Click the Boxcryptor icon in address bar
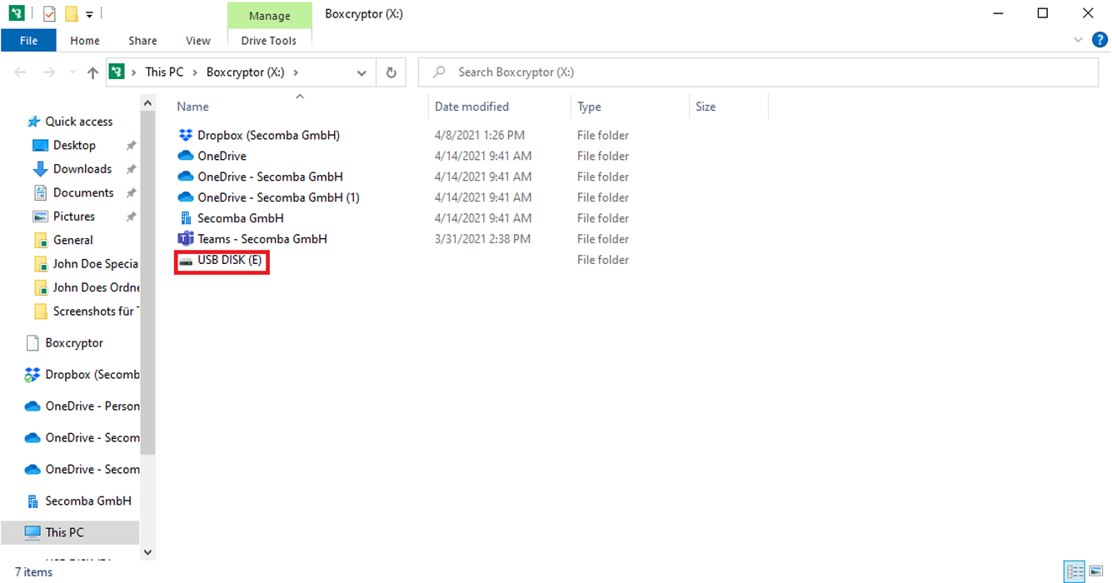The width and height of the screenshot is (1112, 583). click(117, 72)
